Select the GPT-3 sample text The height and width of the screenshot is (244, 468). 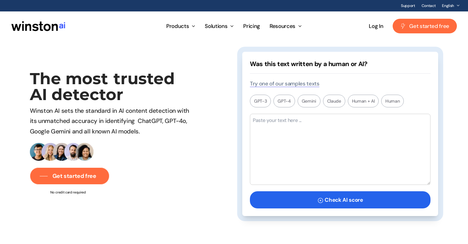click(260, 101)
